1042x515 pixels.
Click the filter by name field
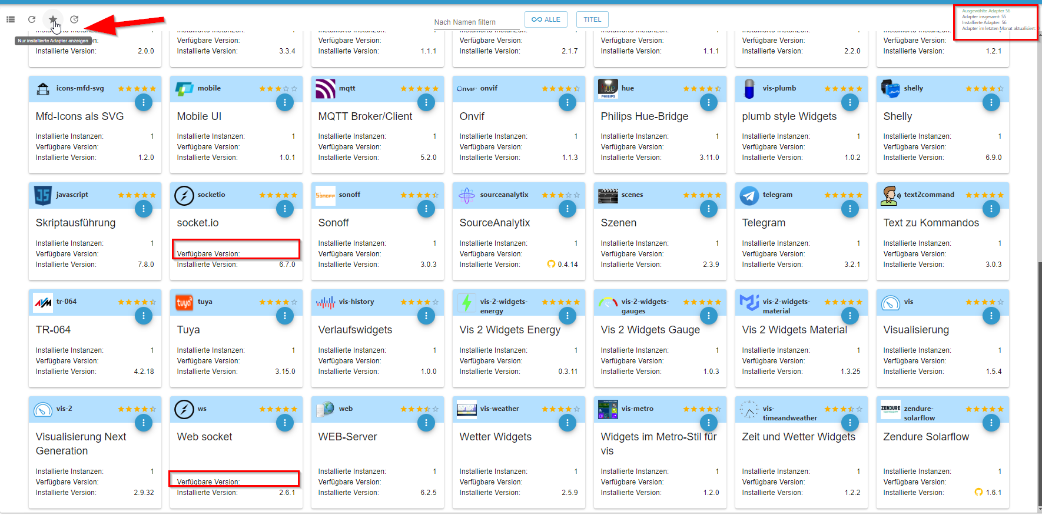tap(474, 22)
